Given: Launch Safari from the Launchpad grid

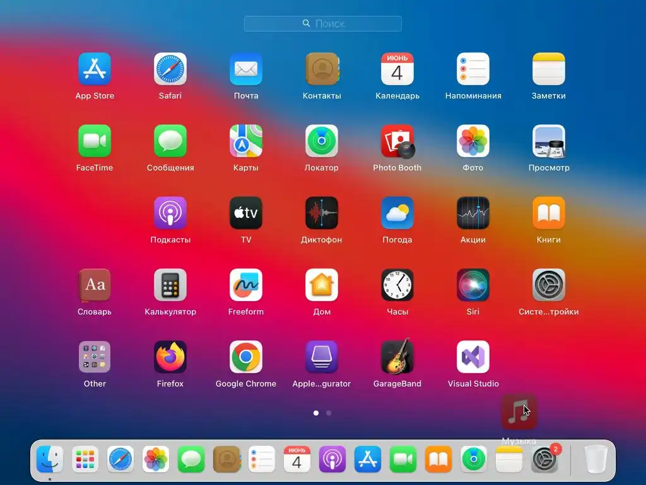Looking at the screenshot, I should pyautogui.click(x=170, y=69).
